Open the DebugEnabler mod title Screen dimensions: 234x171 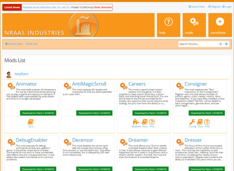click(x=32, y=140)
